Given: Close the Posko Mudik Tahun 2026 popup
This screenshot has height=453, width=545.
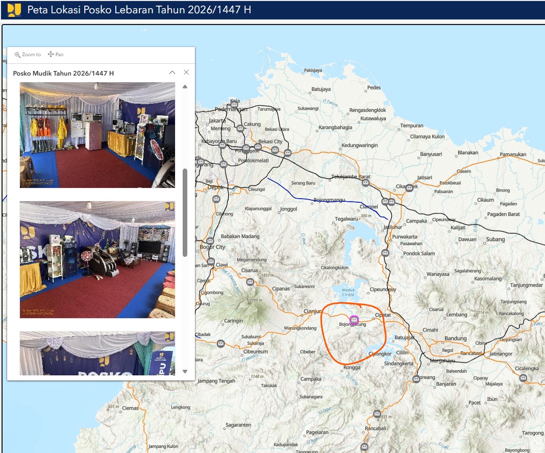Looking at the screenshot, I should pos(186,73).
